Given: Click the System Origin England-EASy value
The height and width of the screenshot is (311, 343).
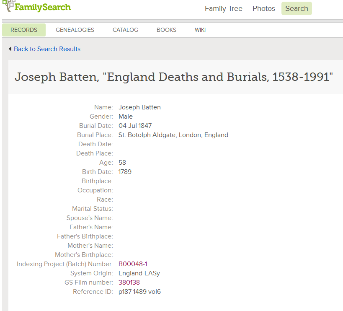Looking at the screenshot, I should [139, 273].
